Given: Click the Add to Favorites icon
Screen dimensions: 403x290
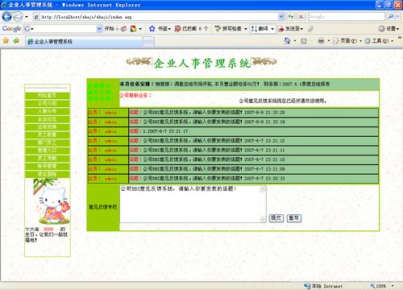Looking at the screenshot, I should (x=16, y=41).
